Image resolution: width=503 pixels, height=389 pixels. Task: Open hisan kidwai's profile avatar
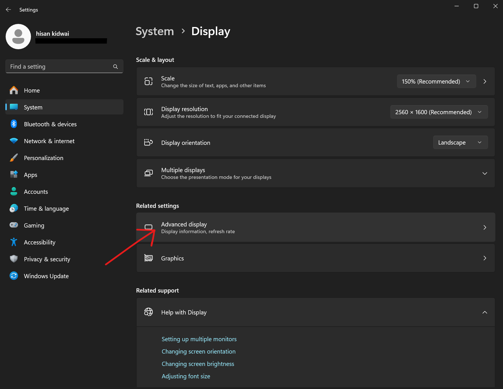pos(18,36)
